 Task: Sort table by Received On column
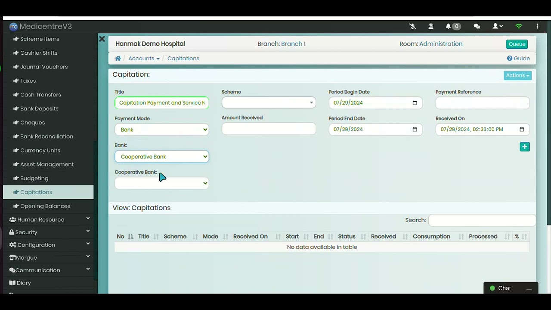(x=257, y=236)
